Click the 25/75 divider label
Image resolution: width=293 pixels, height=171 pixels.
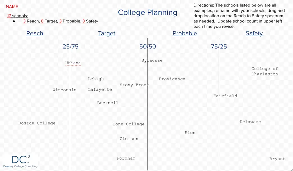[70, 46]
